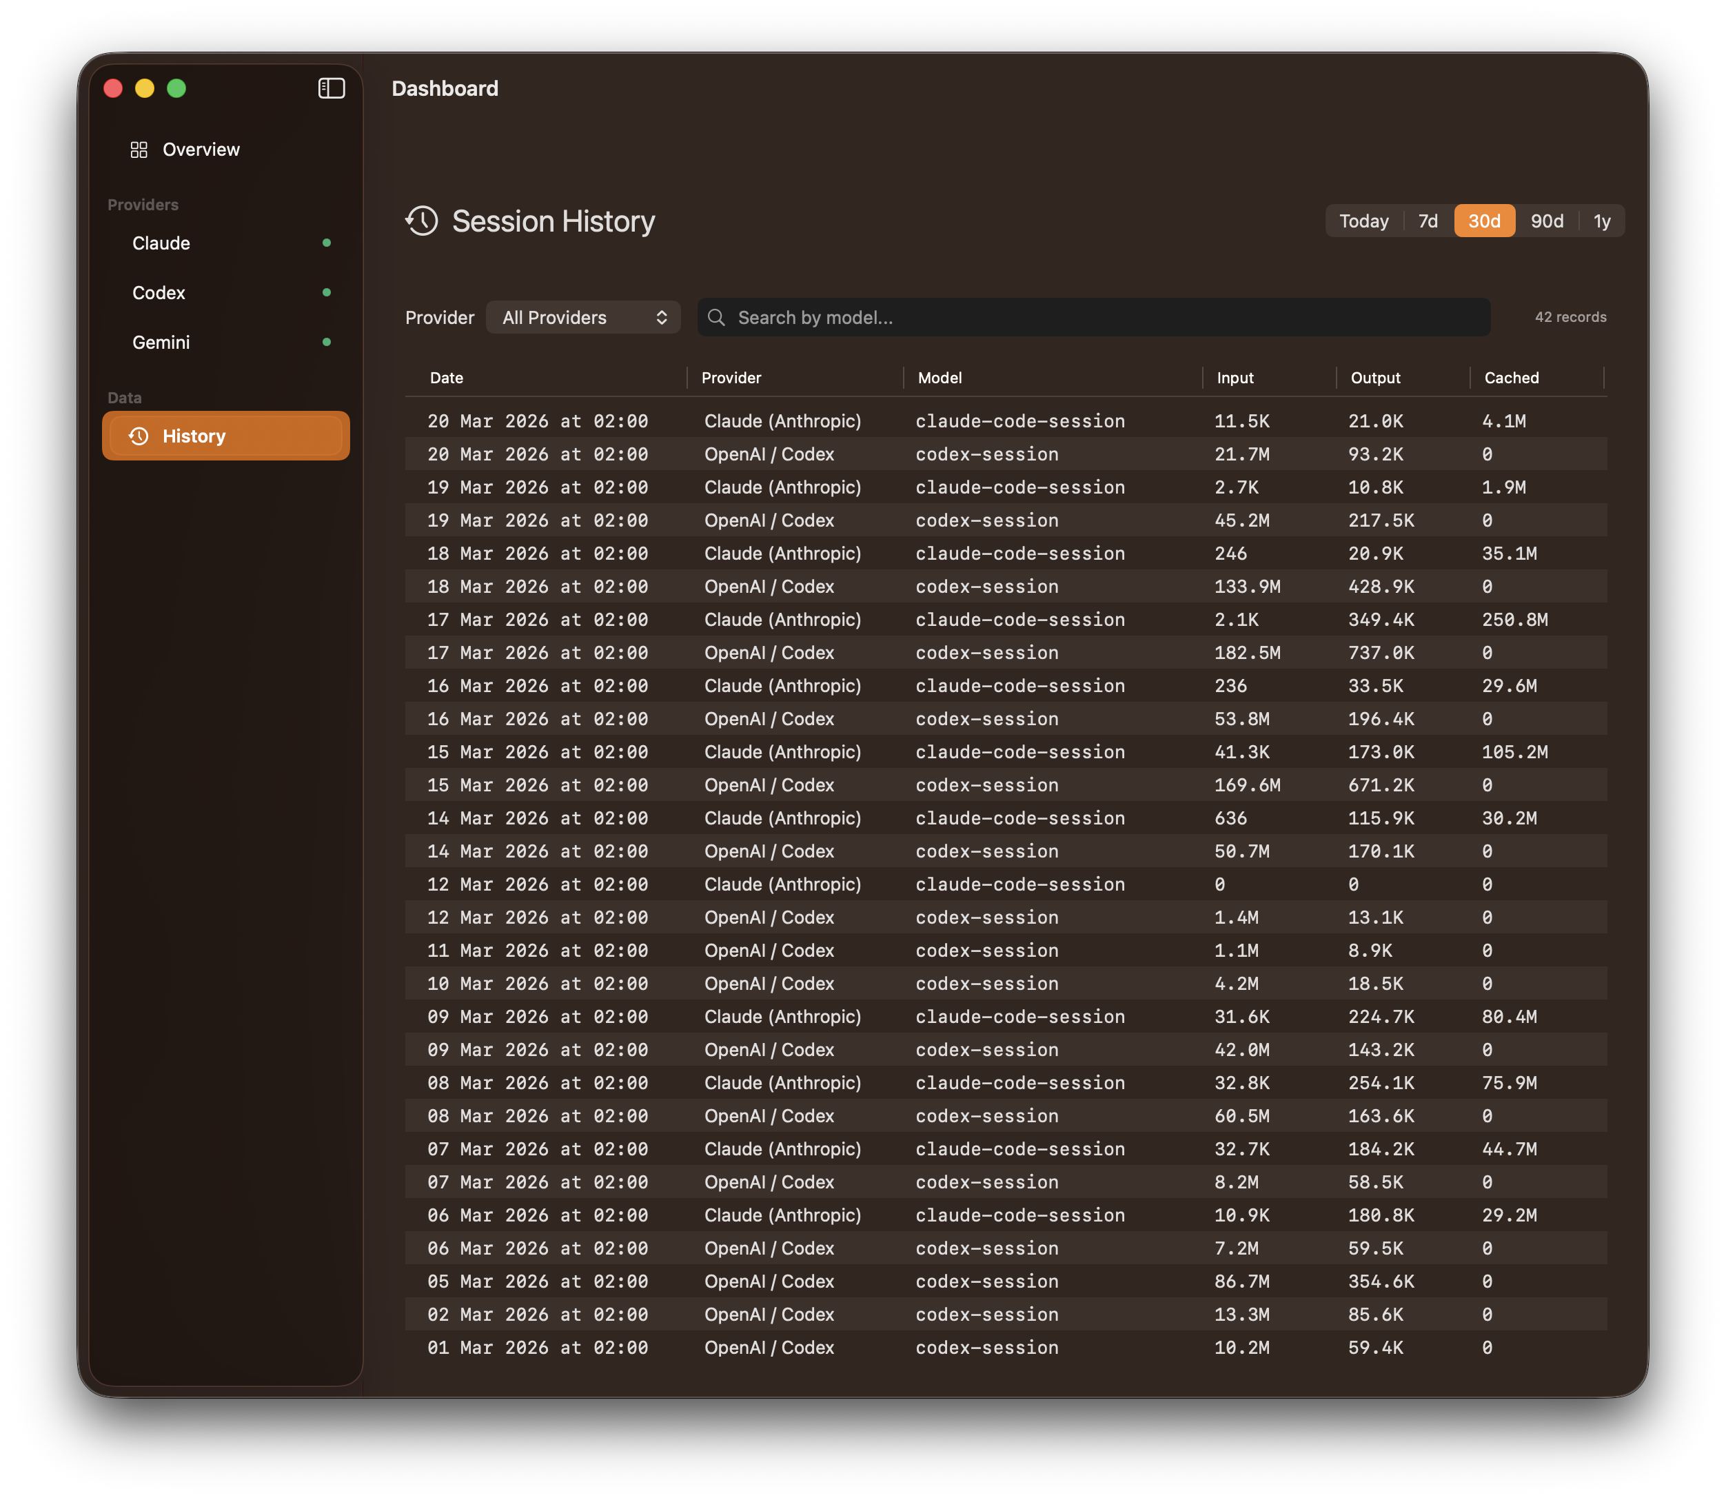
Task: Click the 42 records count label
Action: coord(1570,317)
